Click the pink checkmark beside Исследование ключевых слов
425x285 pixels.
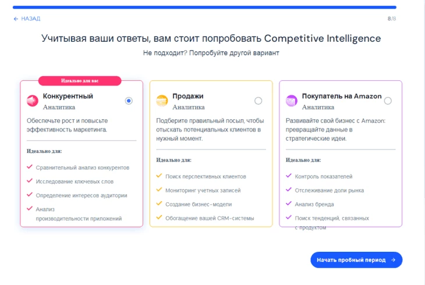(30, 180)
